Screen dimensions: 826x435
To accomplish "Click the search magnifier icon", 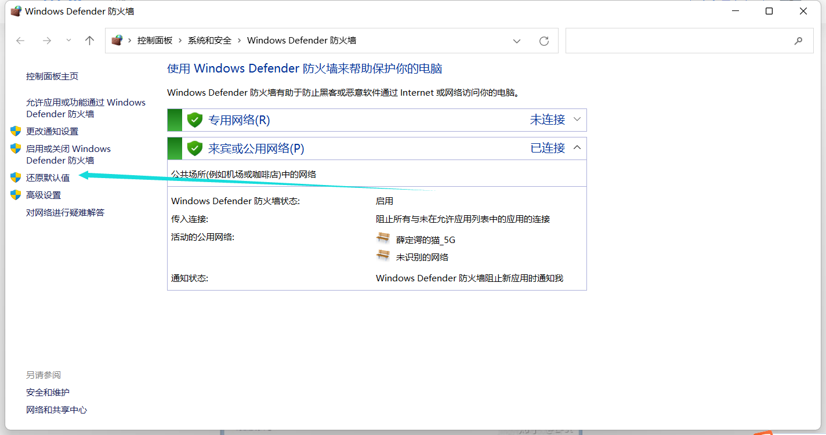I will point(799,41).
